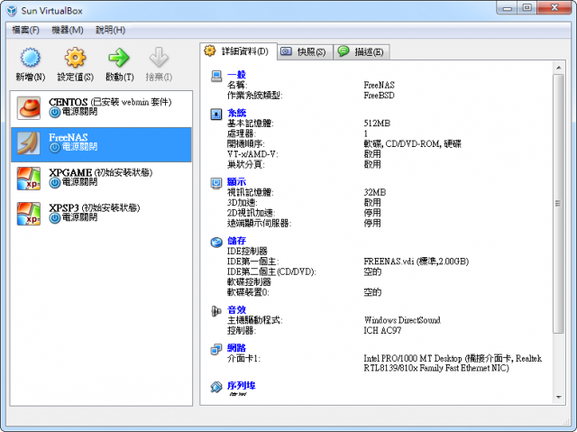This screenshot has height=432, width=577.
Task: Open the 音效 Audio settings link
Action: [x=236, y=310]
